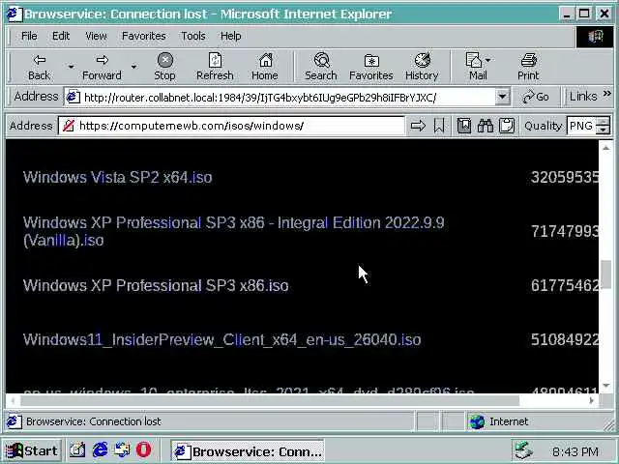Click the Browservice find binoculars icon

click(486, 126)
